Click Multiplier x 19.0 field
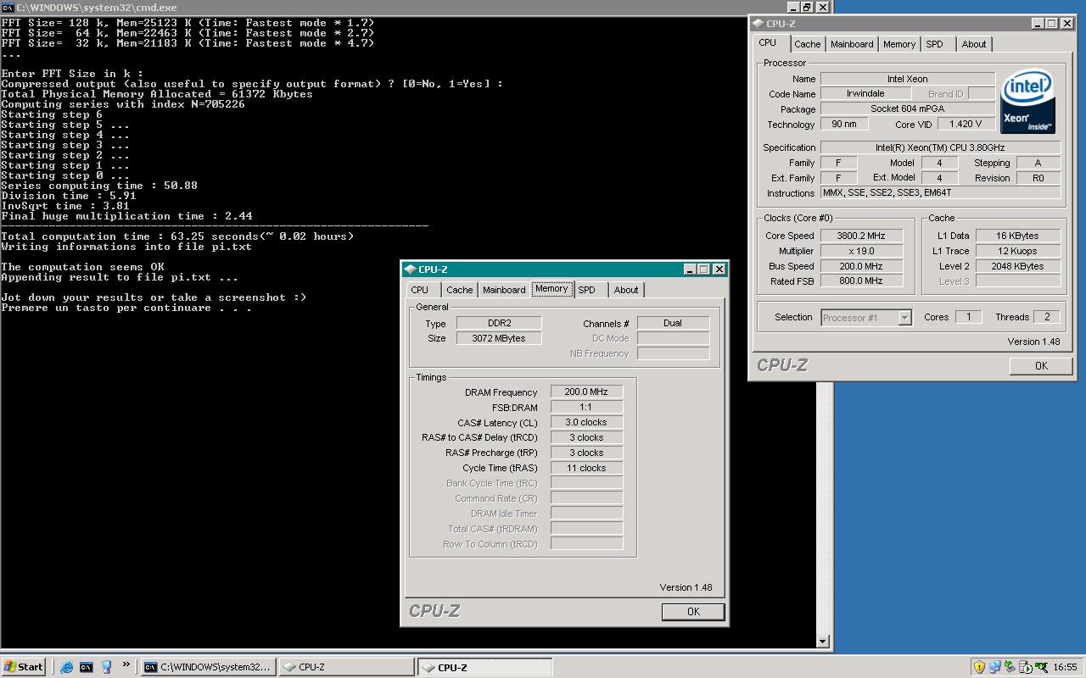Screen dimensions: 1086x678 coord(862,251)
